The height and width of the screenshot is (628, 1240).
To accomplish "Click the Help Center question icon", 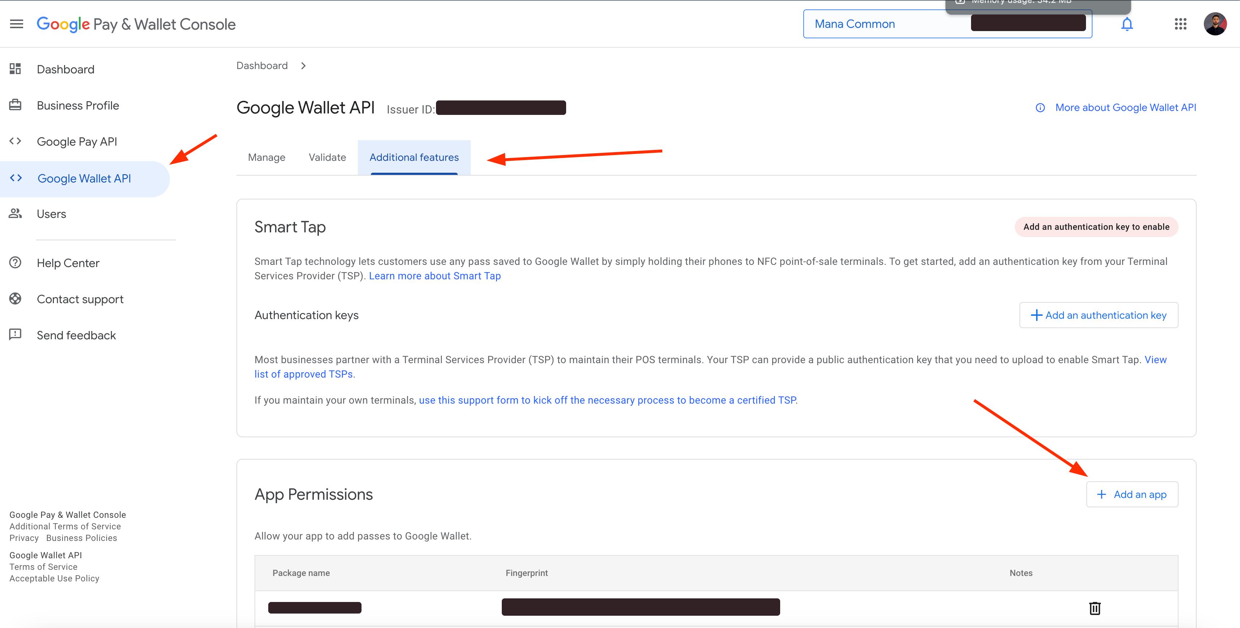I will pyautogui.click(x=16, y=263).
